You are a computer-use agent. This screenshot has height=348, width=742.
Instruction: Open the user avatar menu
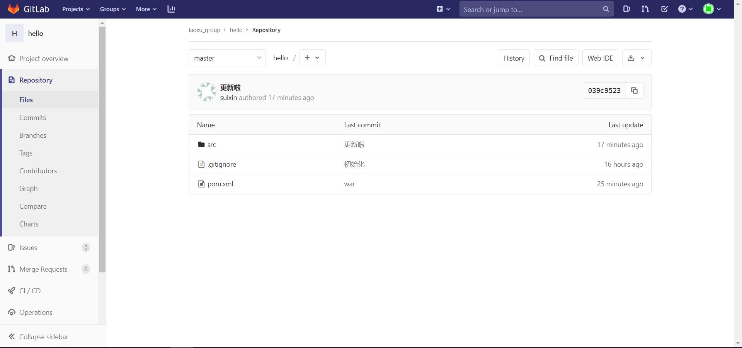pyautogui.click(x=712, y=9)
